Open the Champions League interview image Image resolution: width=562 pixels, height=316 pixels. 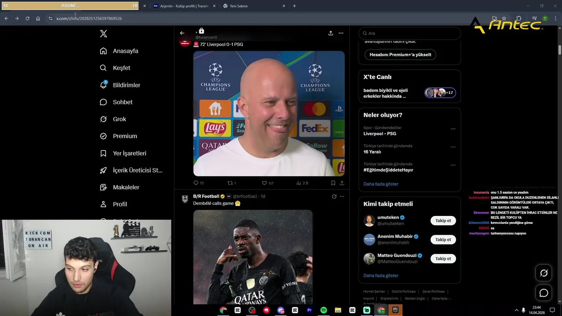(x=269, y=114)
